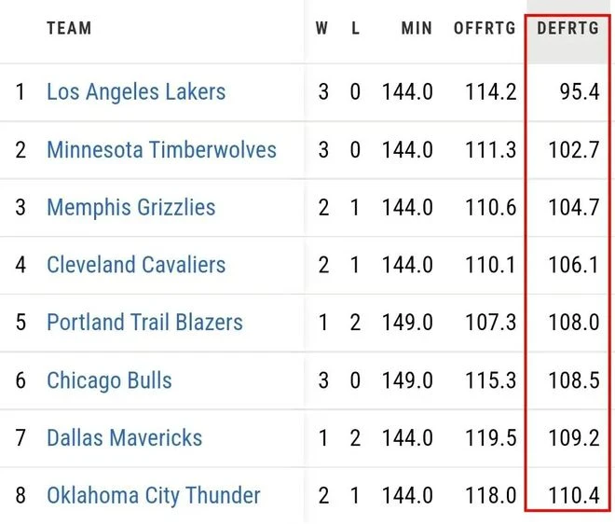
Task: Open the Cleveland Cavaliers team link
Action: [x=136, y=265]
